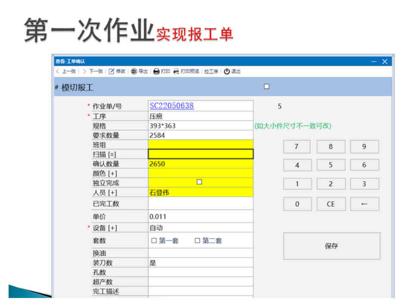Click 拉工序 in the toolbar

[211, 71]
